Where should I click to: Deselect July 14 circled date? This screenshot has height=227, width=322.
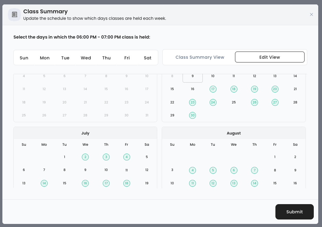point(44,183)
